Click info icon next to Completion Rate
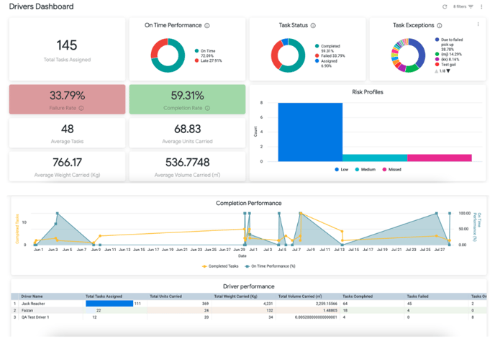Image resolution: width=495 pixels, height=349 pixels. click(207, 108)
